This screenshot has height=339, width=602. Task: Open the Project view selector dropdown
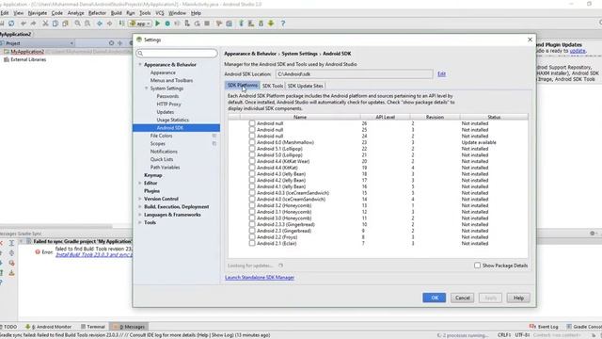pyautogui.click(x=37, y=43)
